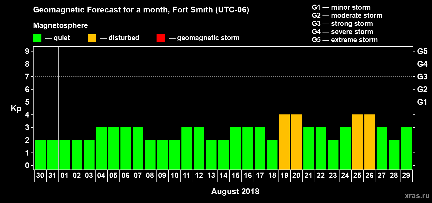Click the orange bar above day 26

pyautogui.click(x=370, y=142)
